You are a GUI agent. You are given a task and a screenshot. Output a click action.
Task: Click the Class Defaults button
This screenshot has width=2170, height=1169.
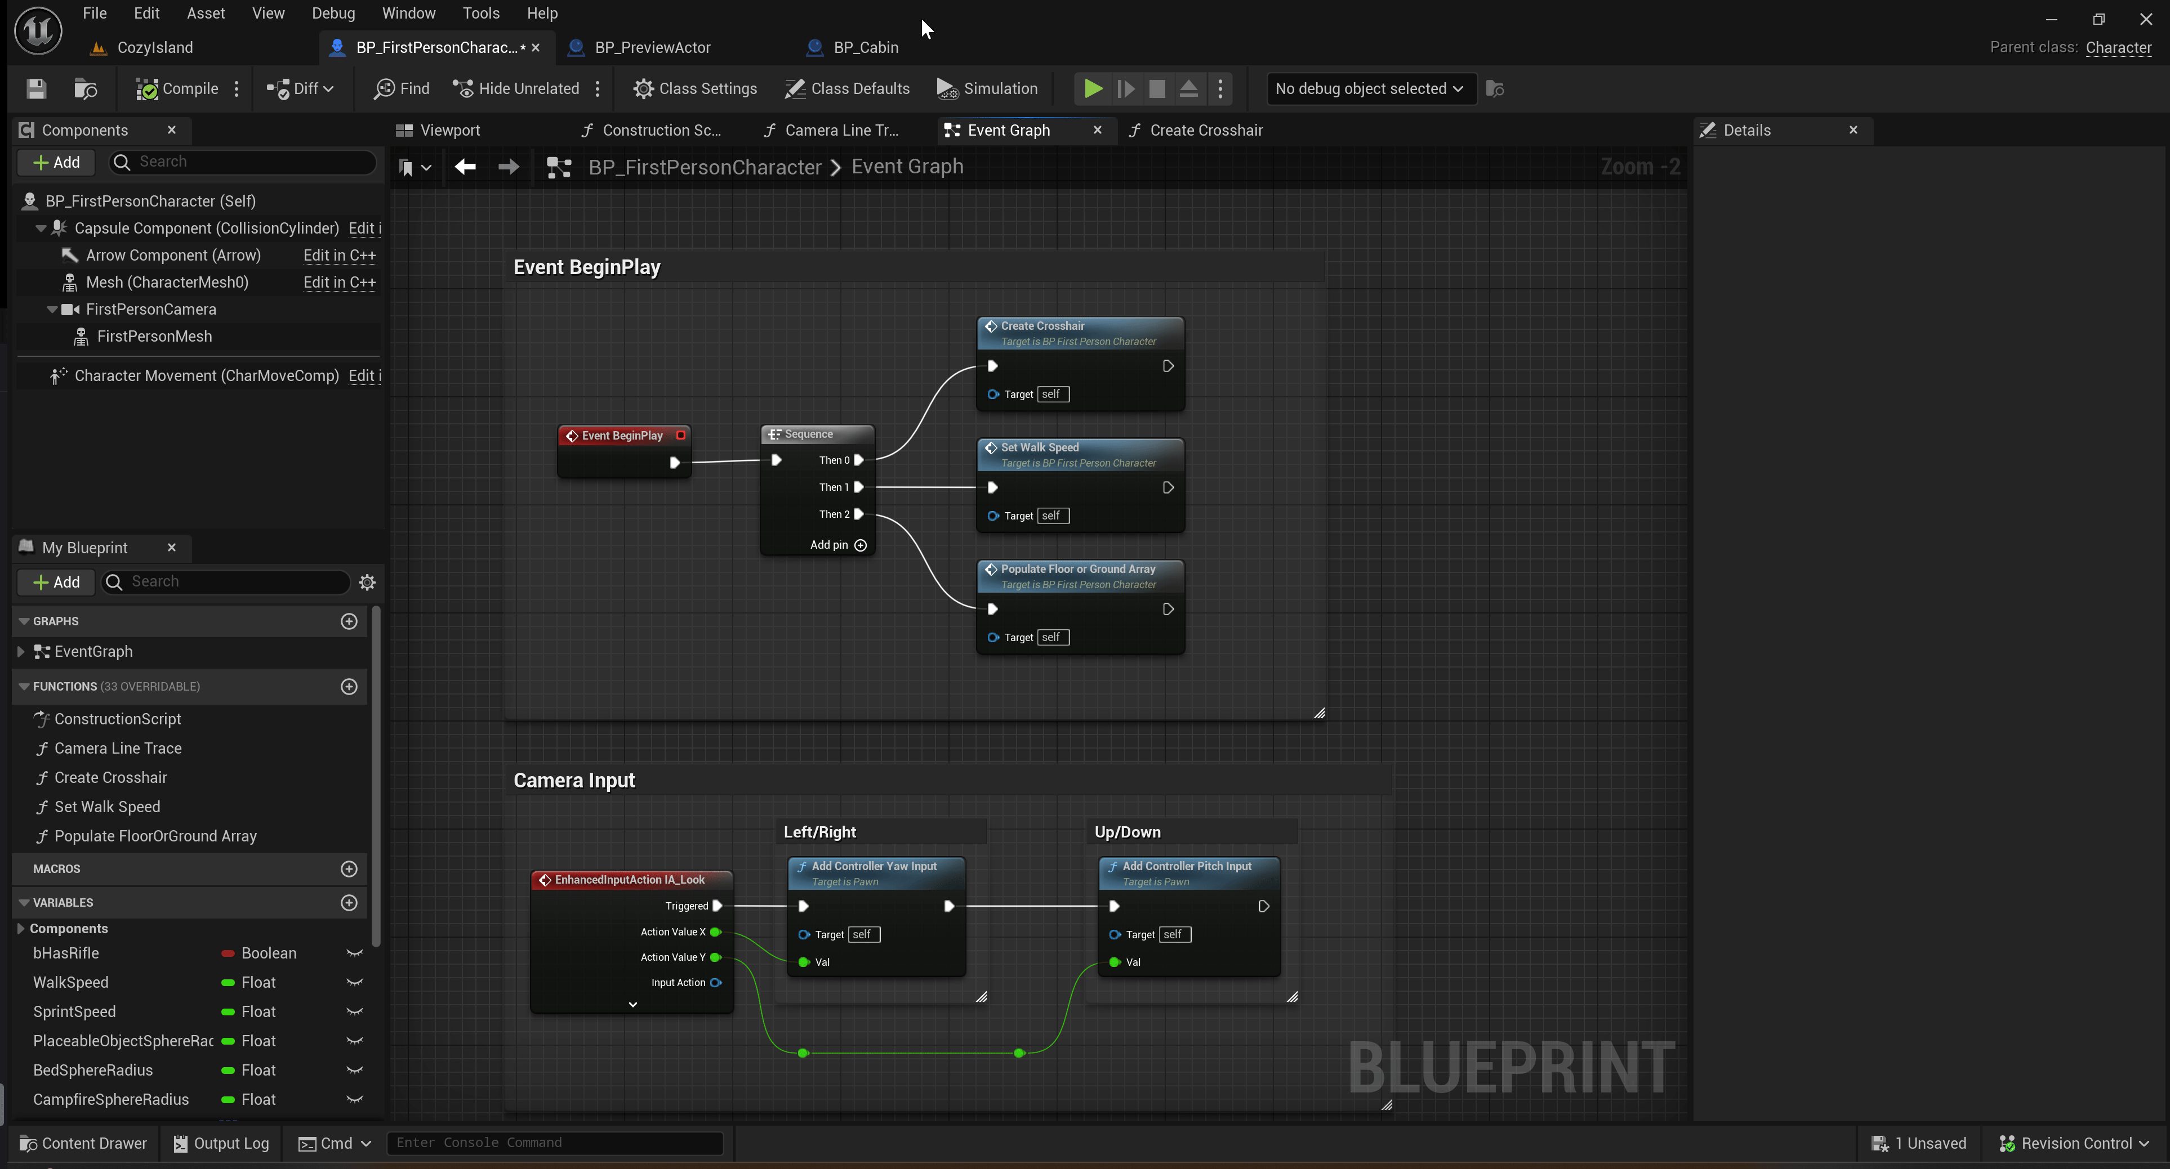tap(848, 88)
